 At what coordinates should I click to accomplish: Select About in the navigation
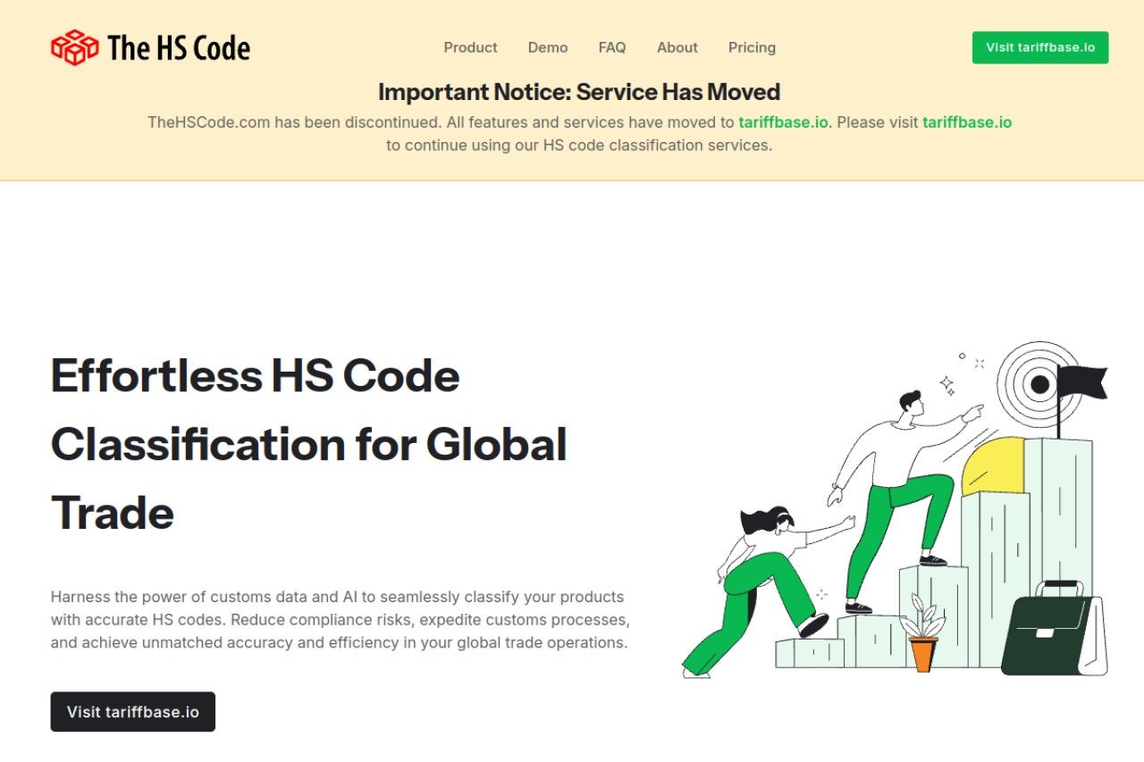(677, 47)
